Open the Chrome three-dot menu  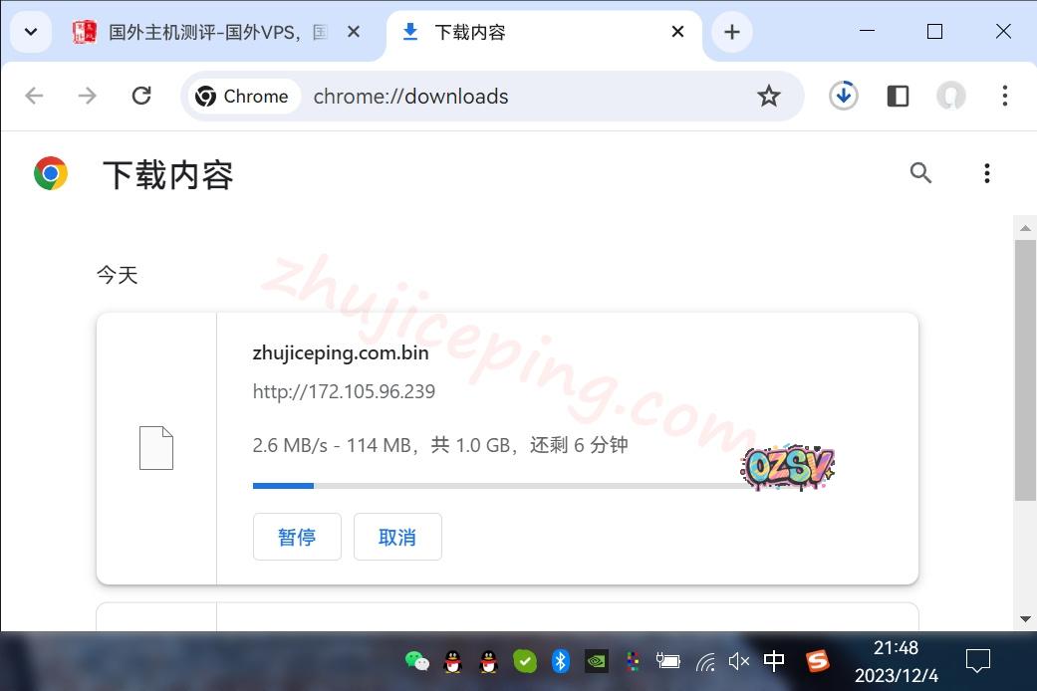pos(1004,96)
